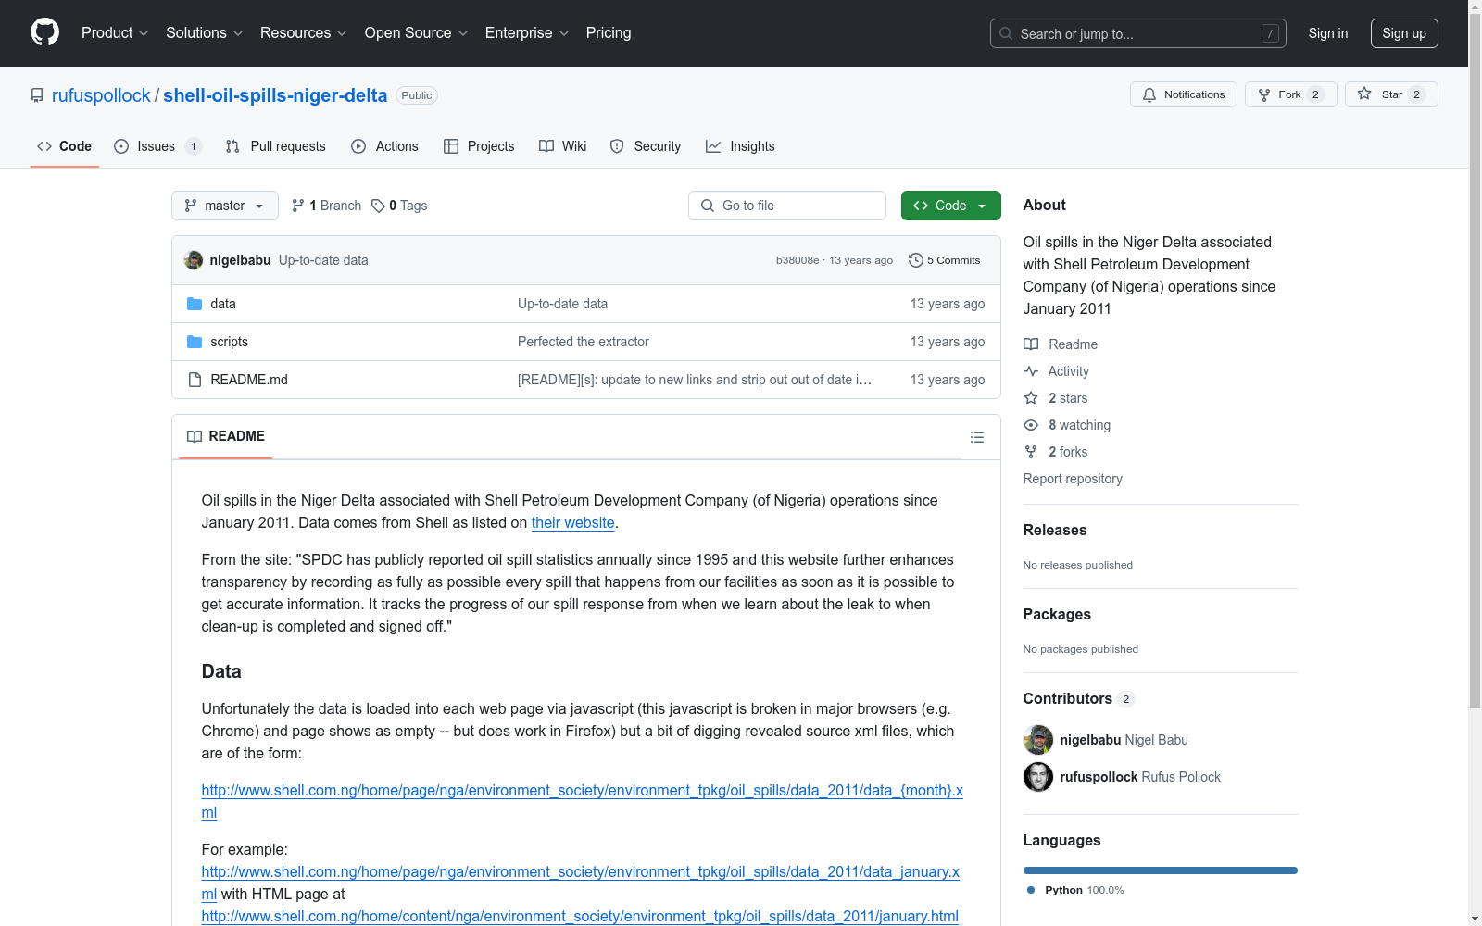Click the star icon beside 2 stars

(1031, 398)
